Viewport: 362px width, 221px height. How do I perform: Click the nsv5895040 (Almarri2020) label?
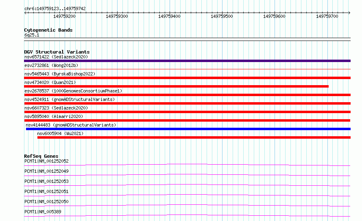[x=54, y=116]
